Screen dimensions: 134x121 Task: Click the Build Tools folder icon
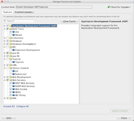coord(10,29)
